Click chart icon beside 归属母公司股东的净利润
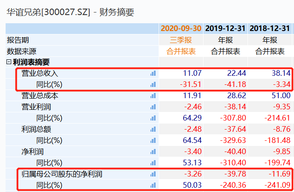 pos(153,174)
